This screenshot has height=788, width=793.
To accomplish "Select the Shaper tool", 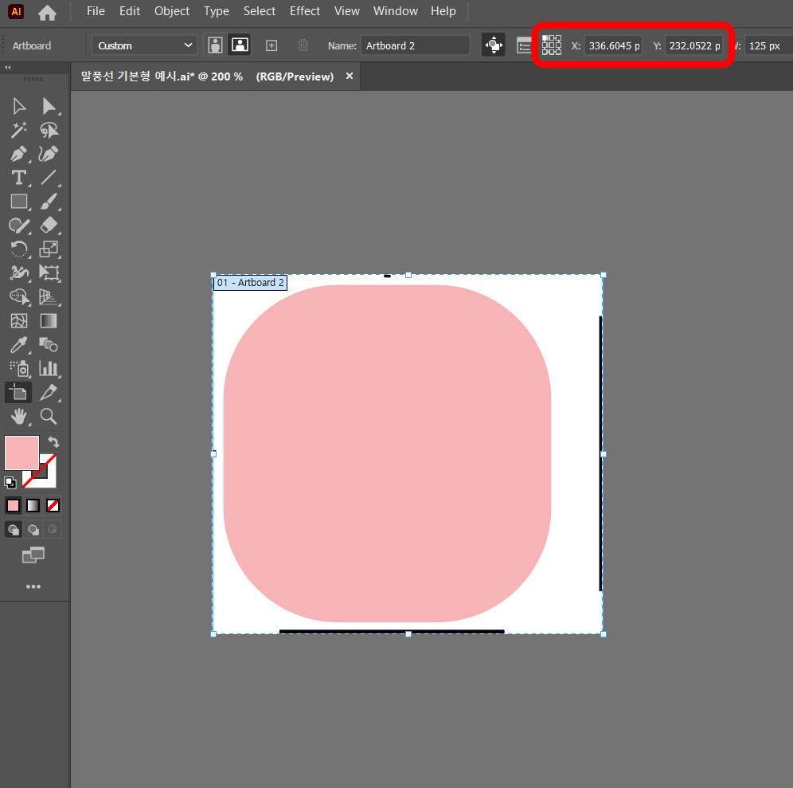I will point(19,225).
